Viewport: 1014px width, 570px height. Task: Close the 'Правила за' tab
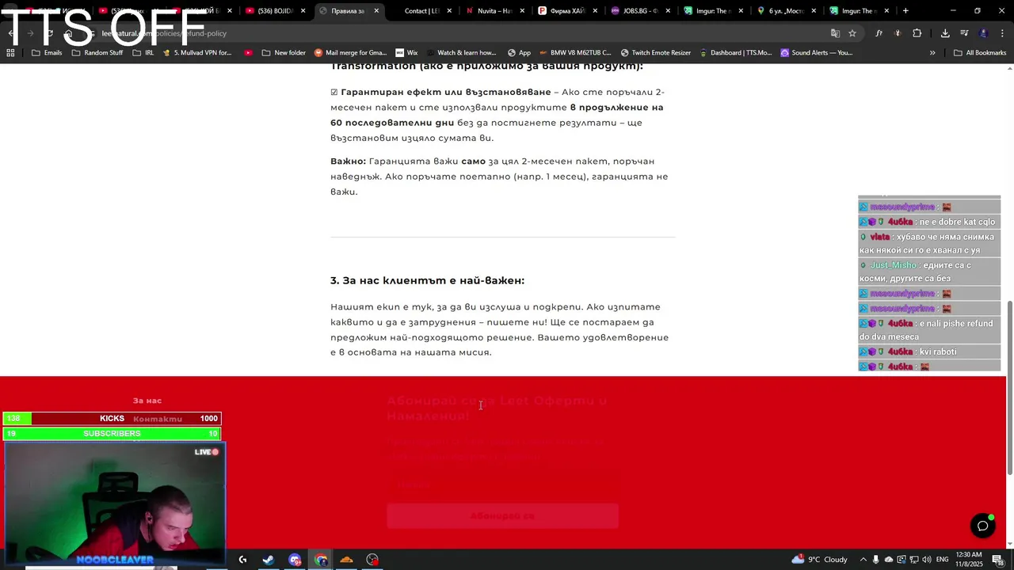coord(376,11)
